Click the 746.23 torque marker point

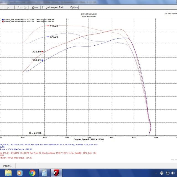(48, 26)
